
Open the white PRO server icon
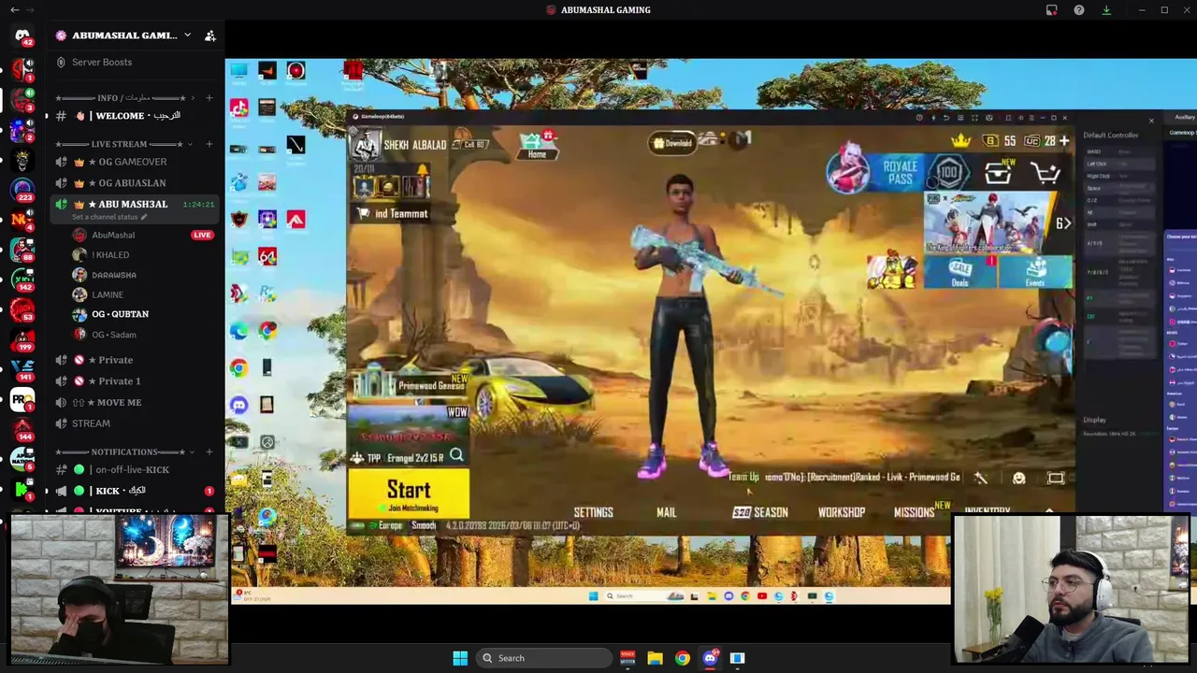22,399
